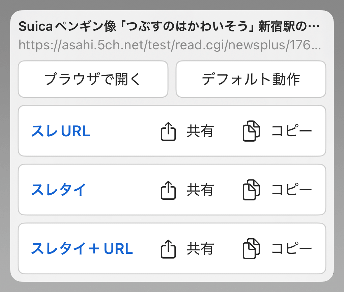Click the 共有 label for スレタイ＋URL
The width and height of the screenshot is (344, 292).
pyautogui.click(x=200, y=249)
